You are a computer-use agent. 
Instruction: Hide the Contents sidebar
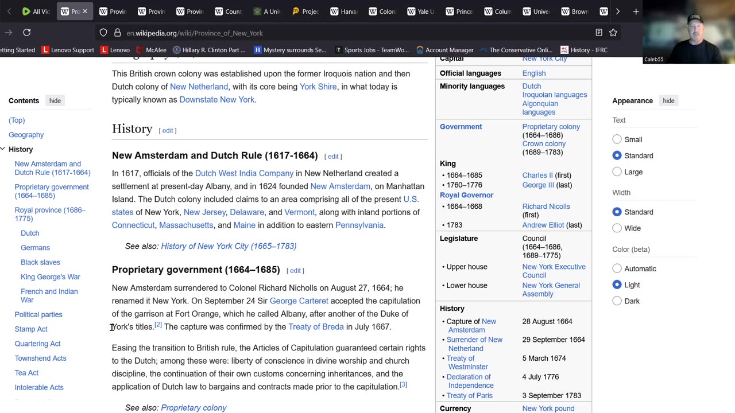click(55, 101)
